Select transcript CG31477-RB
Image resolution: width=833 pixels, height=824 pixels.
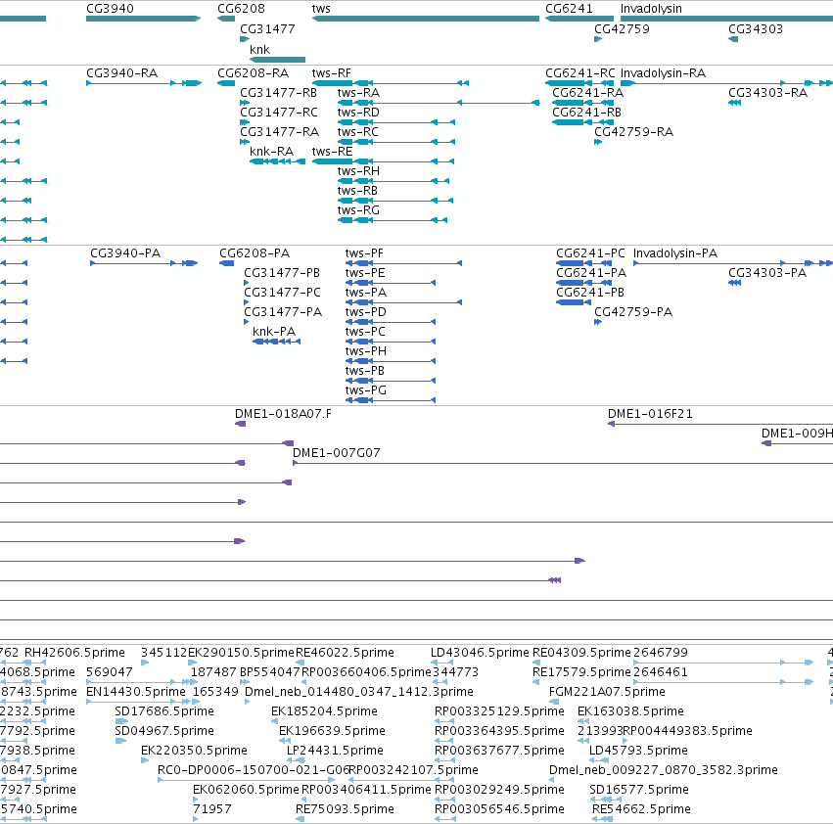[278, 92]
